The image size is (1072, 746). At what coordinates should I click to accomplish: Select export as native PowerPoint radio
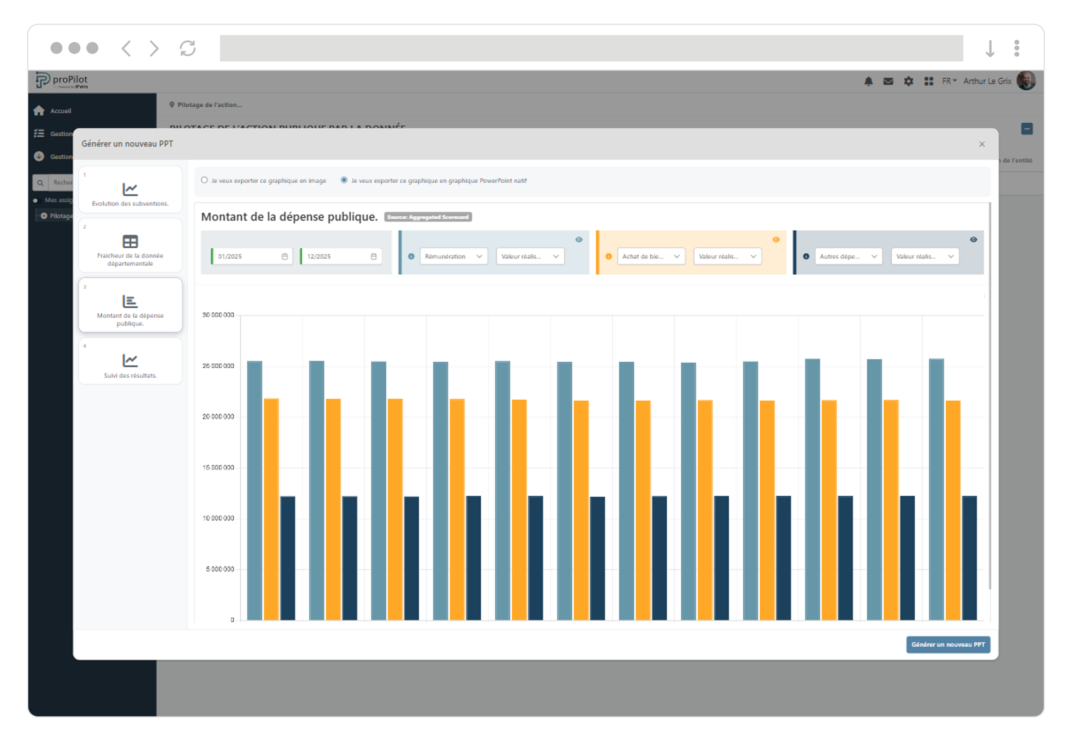coord(344,180)
